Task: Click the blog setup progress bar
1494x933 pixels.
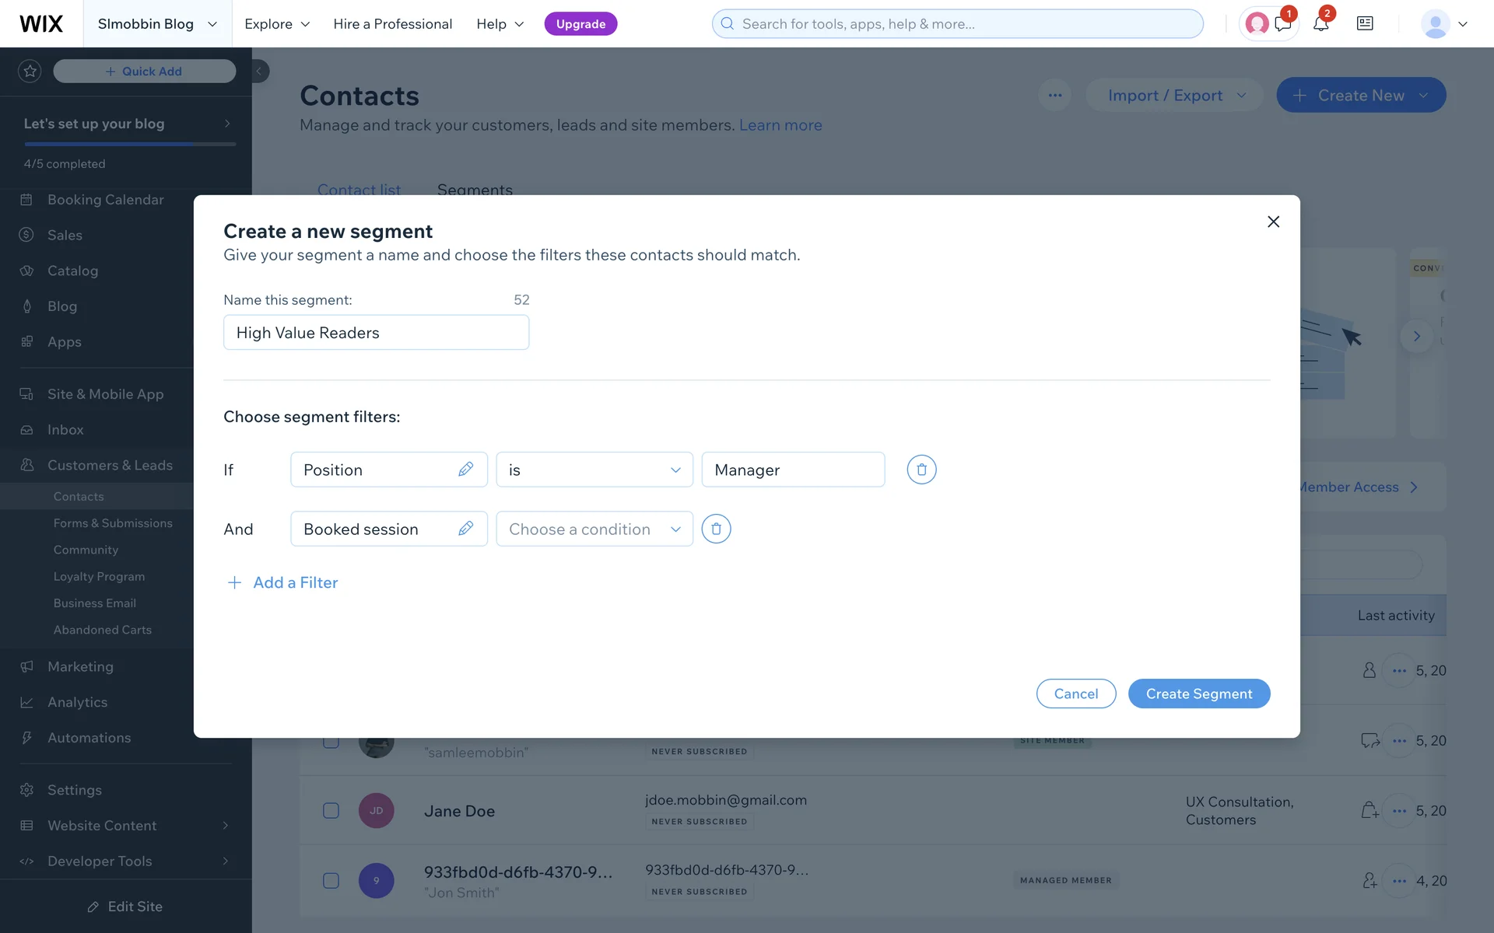Action: pos(129,144)
